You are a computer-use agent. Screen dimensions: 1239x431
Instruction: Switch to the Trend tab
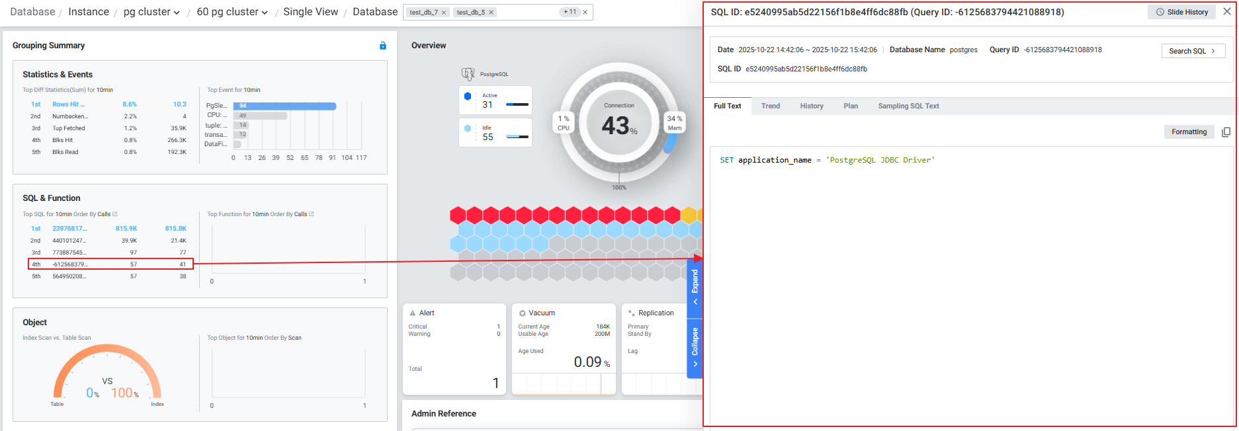point(770,106)
